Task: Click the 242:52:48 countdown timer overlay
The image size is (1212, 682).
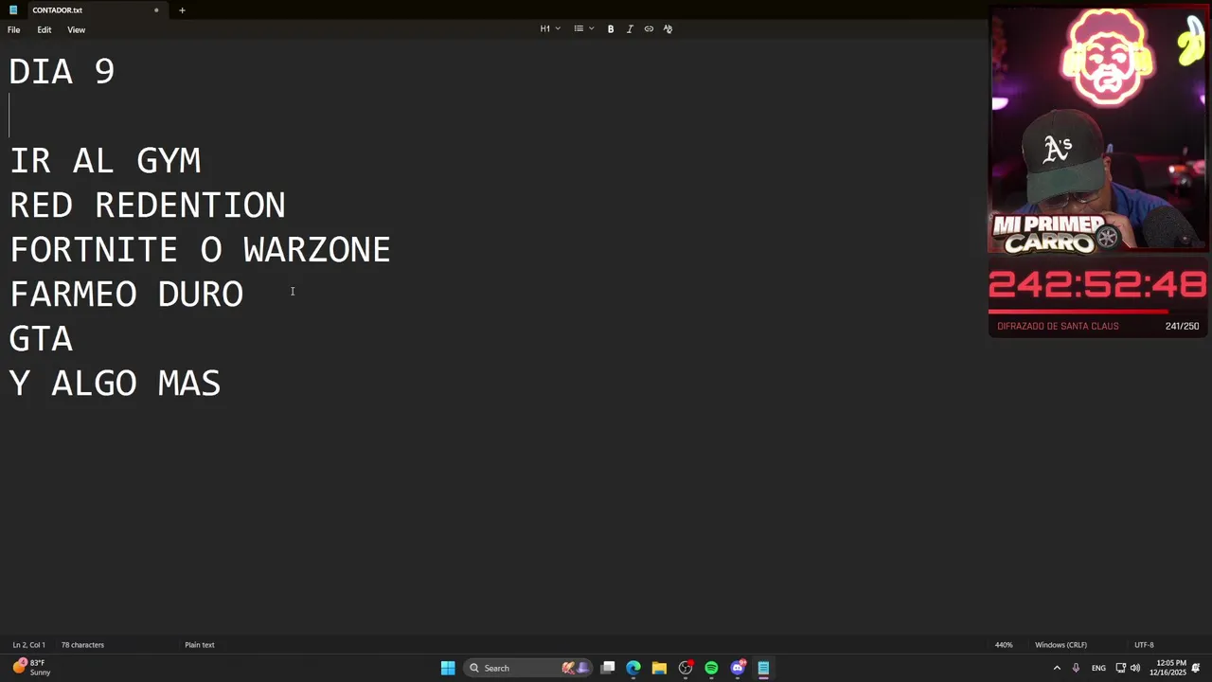Action: 1097,285
